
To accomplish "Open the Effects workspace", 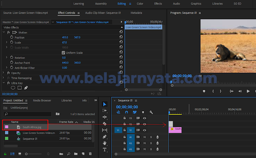I will (x=158, y=4).
